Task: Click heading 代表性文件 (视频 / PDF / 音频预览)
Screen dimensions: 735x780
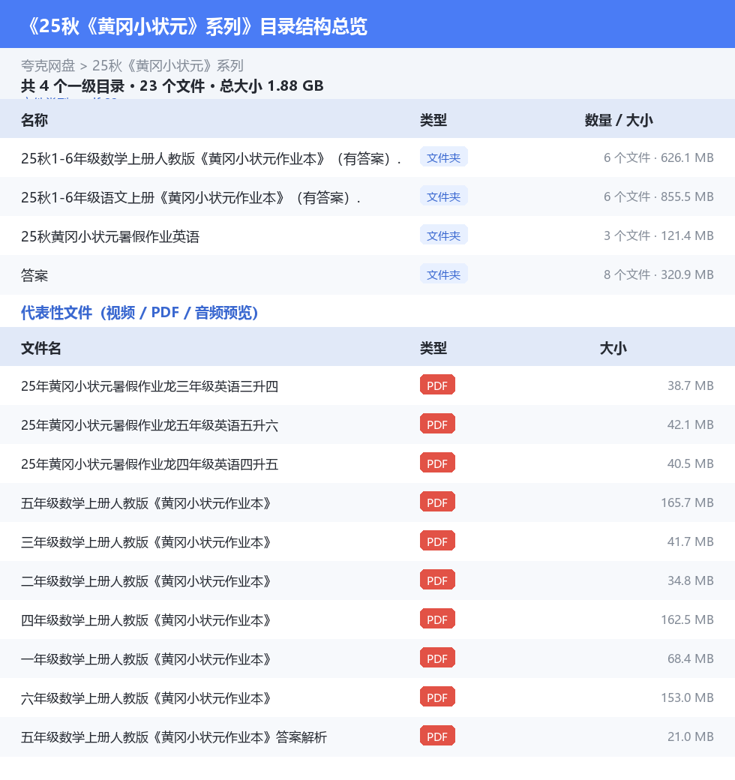Action: [139, 313]
